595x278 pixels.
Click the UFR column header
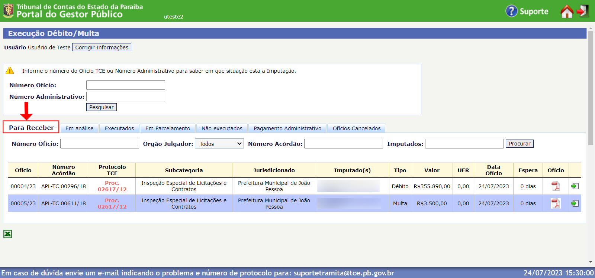[x=463, y=170]
